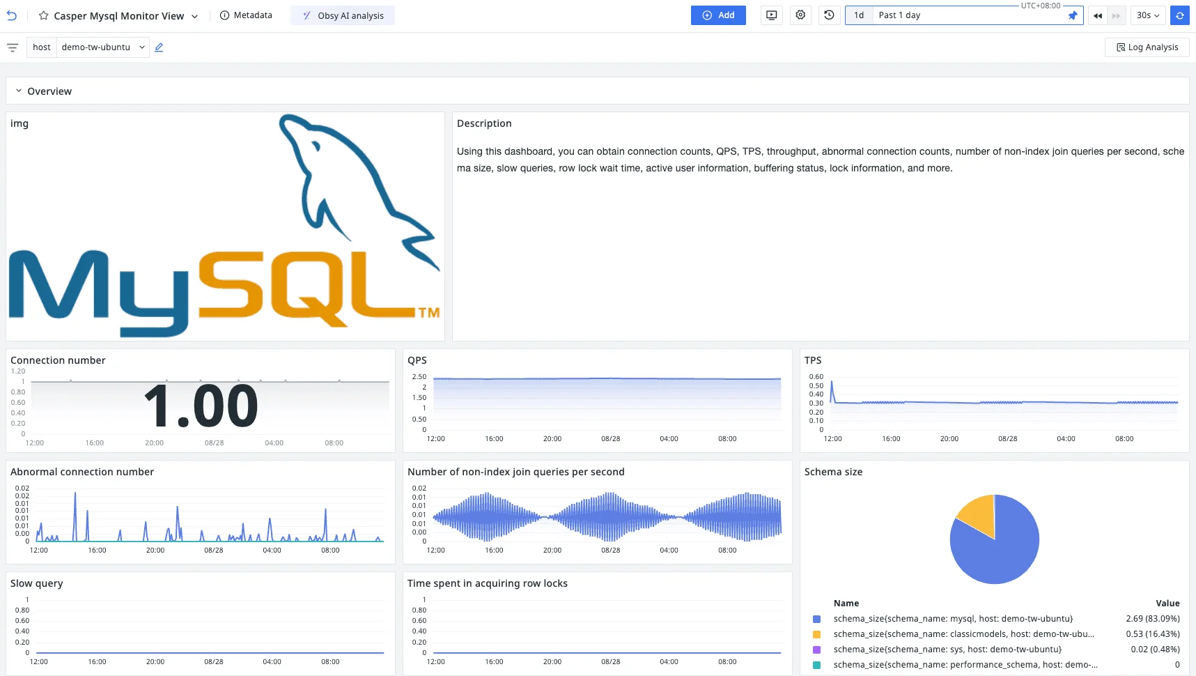Screen dimensions: 1196x676
Task: Click the TPS panel title
Action: coord(813,360)
